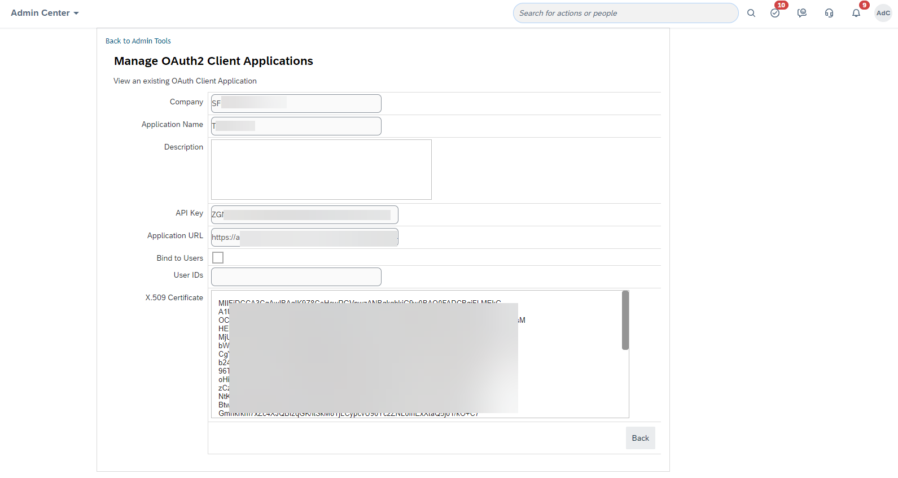Click the User IDs input field
Viewport: 898px width, 478px height.
pyautogui.click(x=296, y=277)
